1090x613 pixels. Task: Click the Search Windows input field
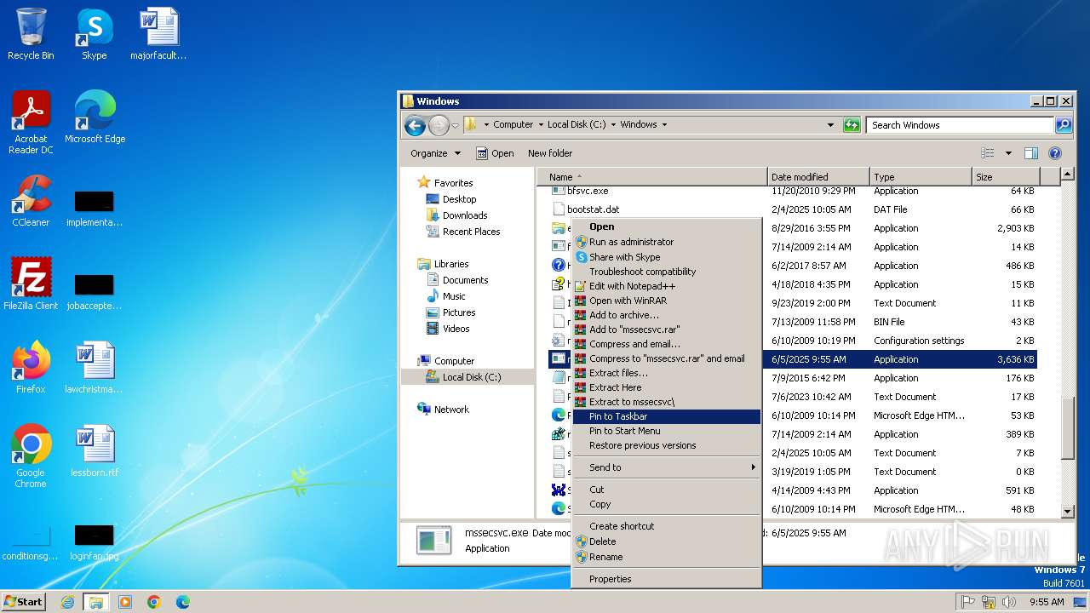click(x=961, y=125)
